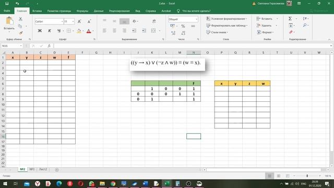Toggle Underline with the Ч button

pos(59,31)
